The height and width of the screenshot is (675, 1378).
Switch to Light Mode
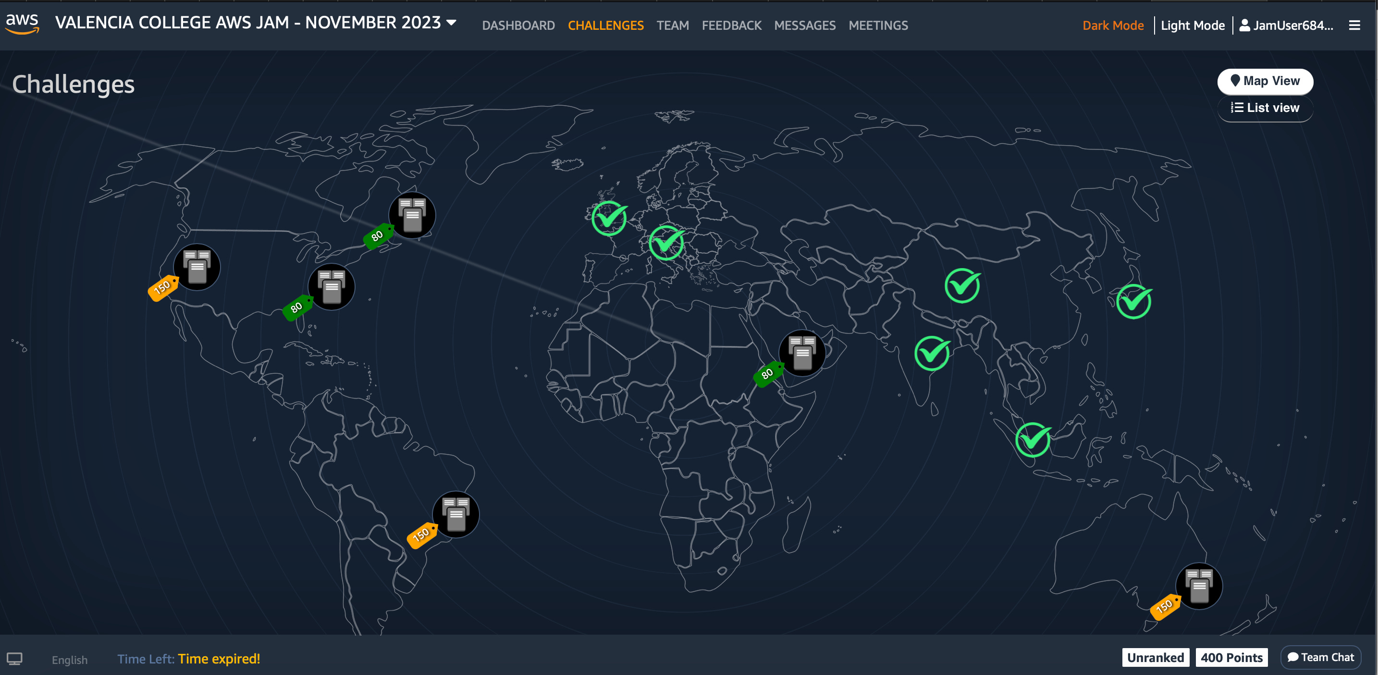tap(1193, 25)
